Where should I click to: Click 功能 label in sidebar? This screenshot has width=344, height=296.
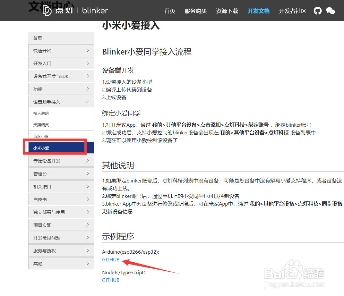38,89
